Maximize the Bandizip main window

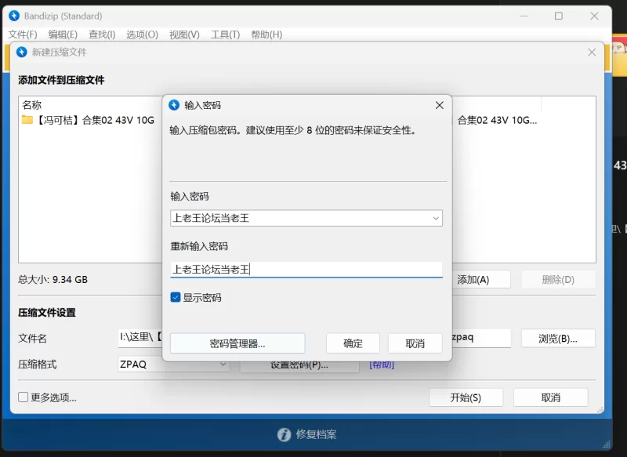click(559, 16)
